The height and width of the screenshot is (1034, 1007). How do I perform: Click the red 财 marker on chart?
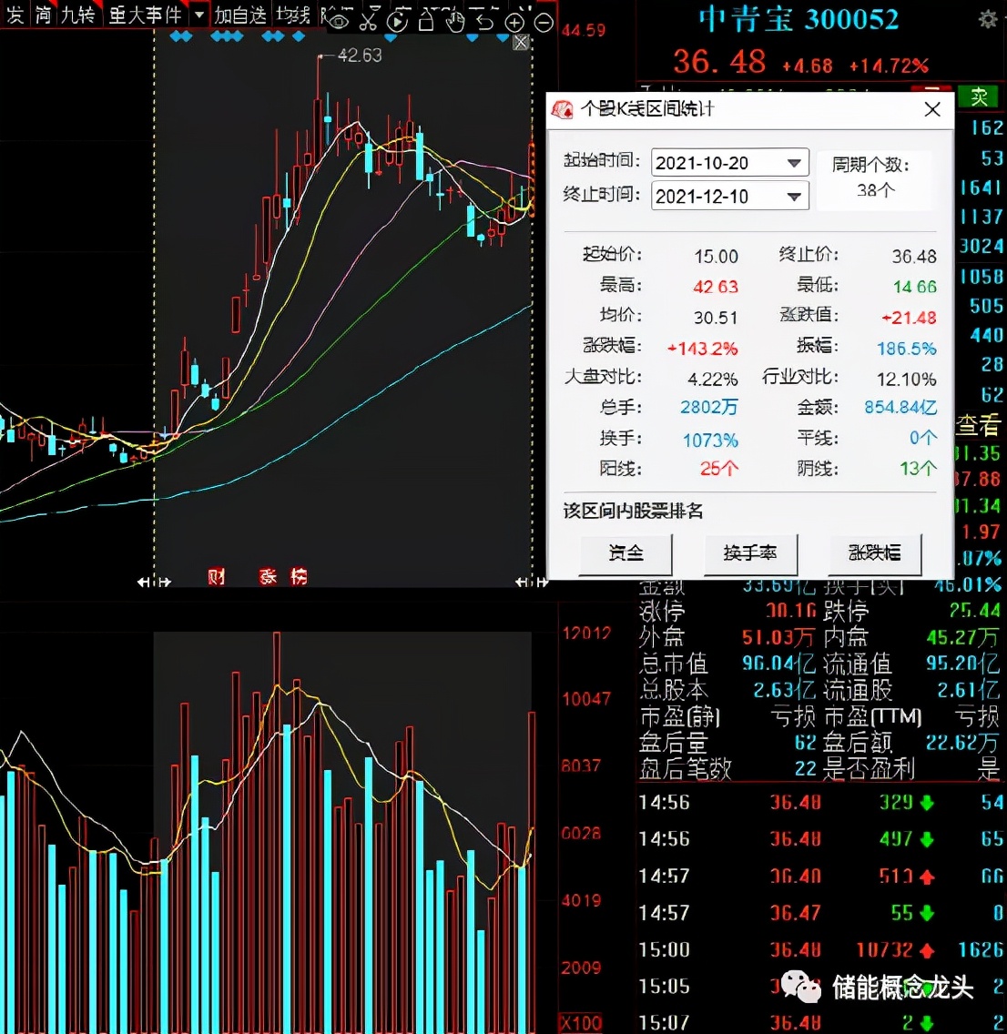[216, 576]
